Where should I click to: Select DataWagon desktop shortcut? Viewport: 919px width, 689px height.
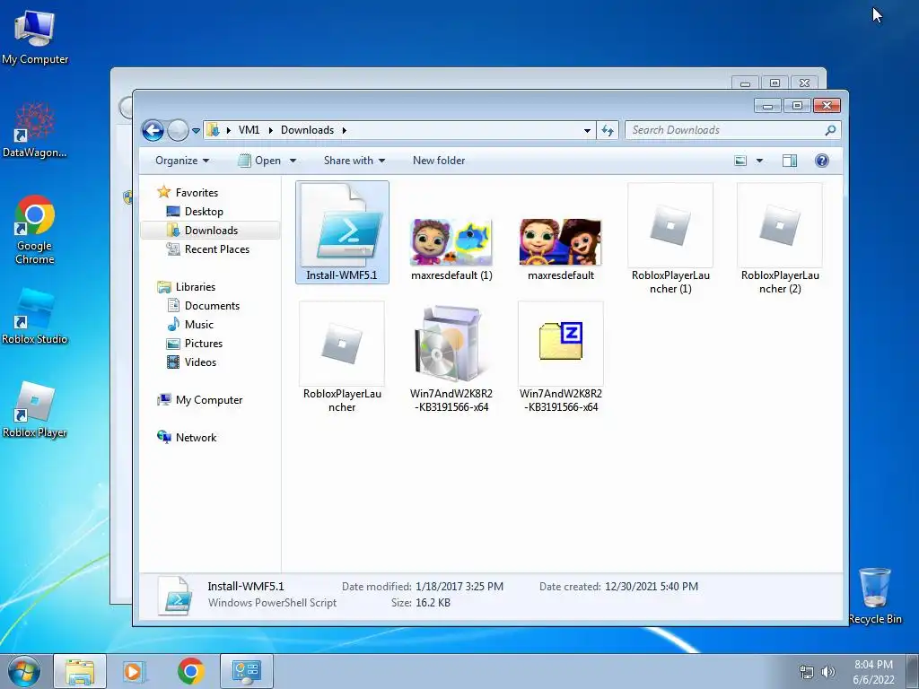(35, 130)
